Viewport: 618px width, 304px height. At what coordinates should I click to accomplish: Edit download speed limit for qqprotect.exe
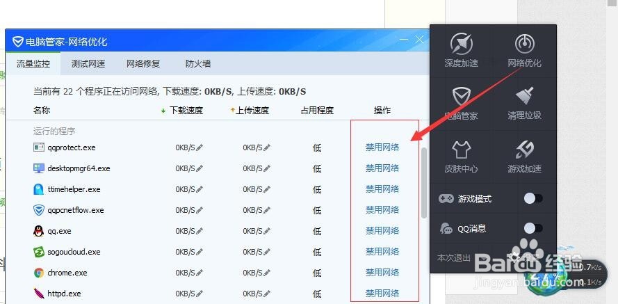(200, 147)
